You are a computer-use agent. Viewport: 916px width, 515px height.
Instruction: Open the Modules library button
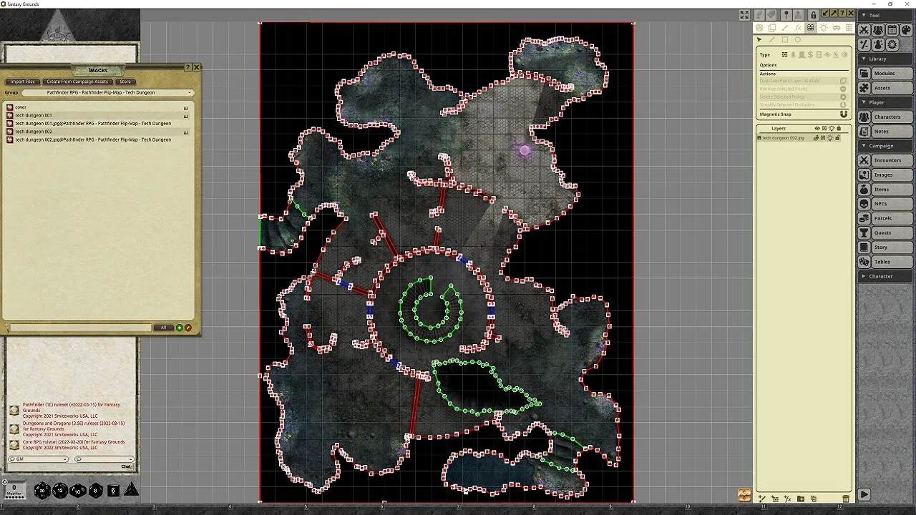(892, 74)
